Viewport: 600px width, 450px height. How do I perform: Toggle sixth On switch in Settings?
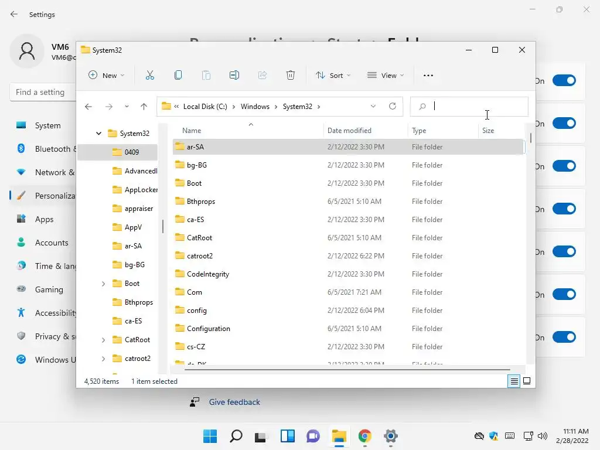click(564, 294)
